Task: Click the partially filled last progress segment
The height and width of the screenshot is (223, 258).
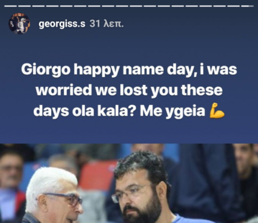Action: point(248,6)
